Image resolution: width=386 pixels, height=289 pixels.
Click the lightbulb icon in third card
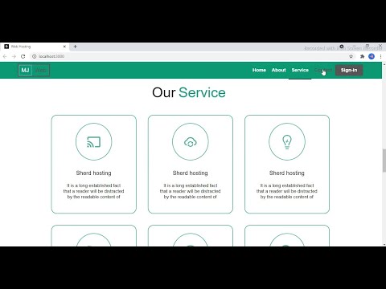tap(287, 142)
